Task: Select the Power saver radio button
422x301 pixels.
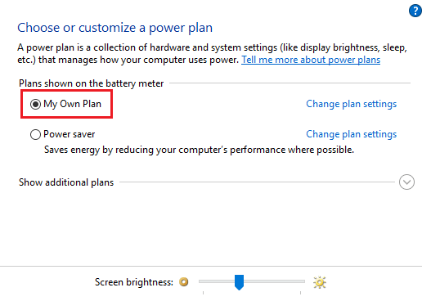Action: [x=35, y=134]
